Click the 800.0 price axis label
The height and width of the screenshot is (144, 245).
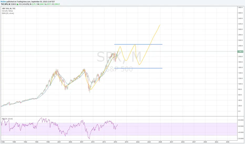(240, 89)
